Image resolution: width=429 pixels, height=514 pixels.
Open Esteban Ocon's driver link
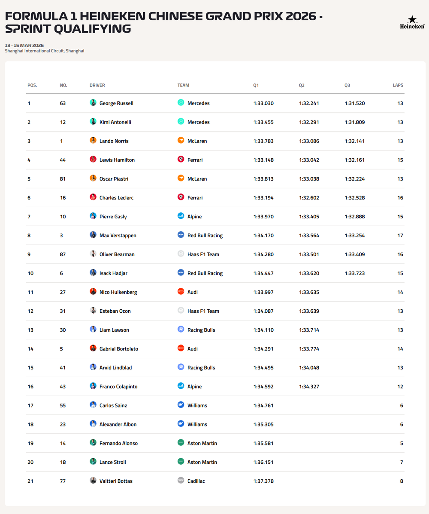[x=115, y=311]
